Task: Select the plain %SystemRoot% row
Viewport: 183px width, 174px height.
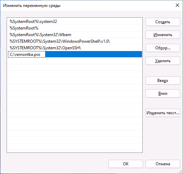Action: [x=75, y=28]
